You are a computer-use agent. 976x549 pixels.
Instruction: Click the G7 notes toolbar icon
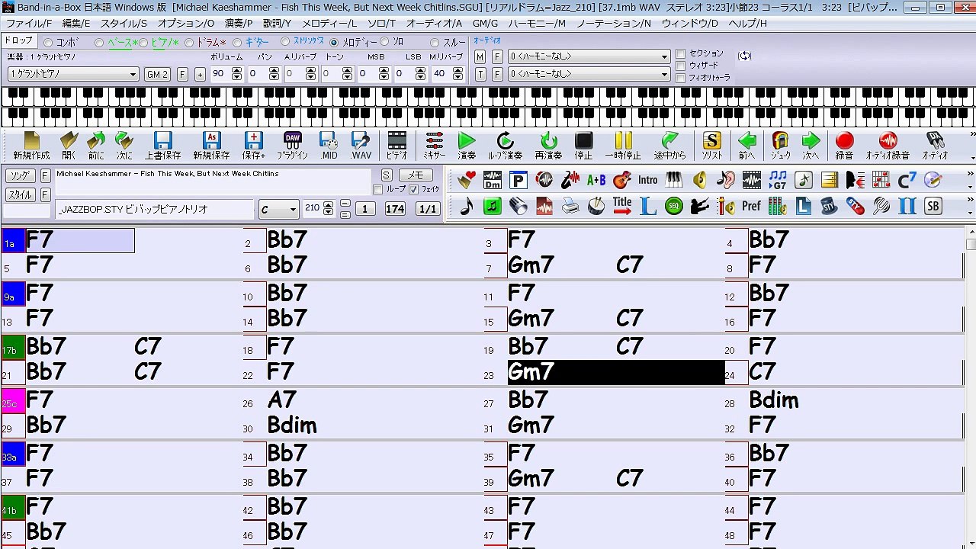[778, 180]
